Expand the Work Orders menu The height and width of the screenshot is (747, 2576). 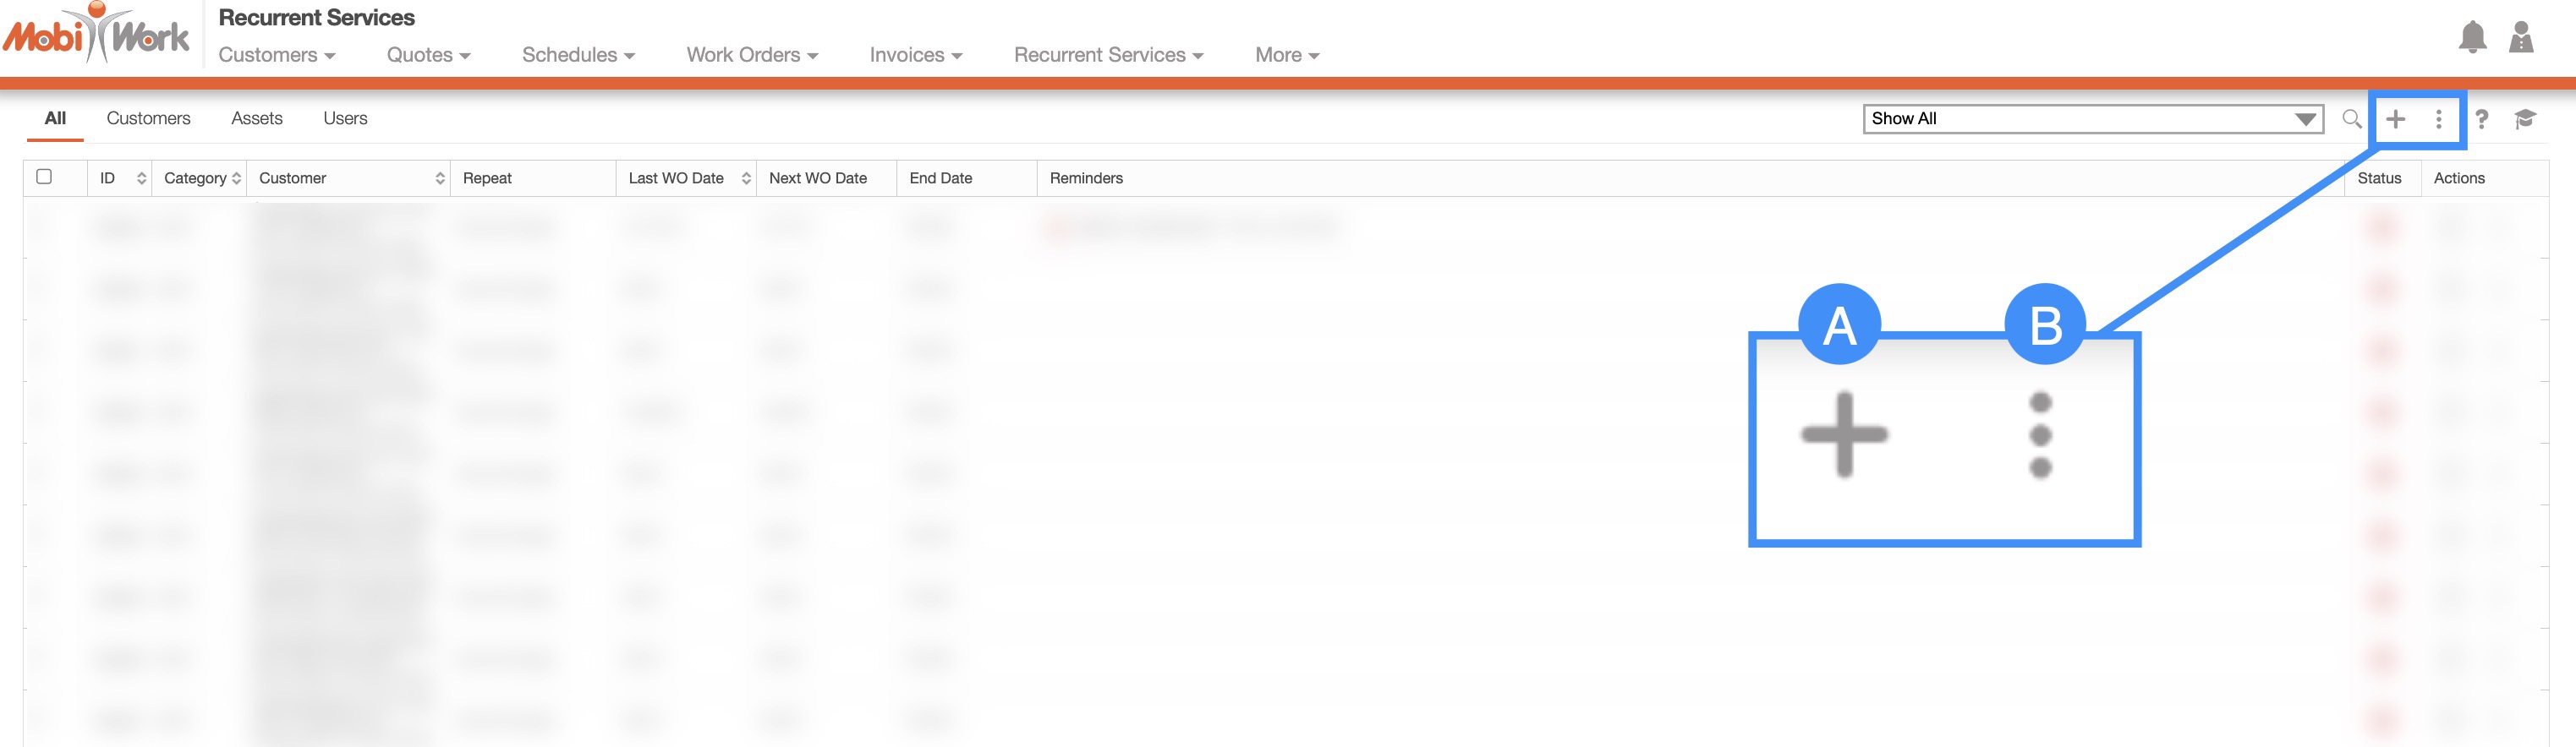pos(752,55)
